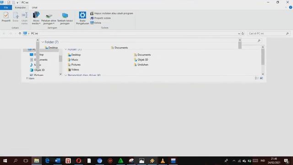293x165 pixels.
Task: Select Documents in the navigation pane
Action: click(38, 60)
